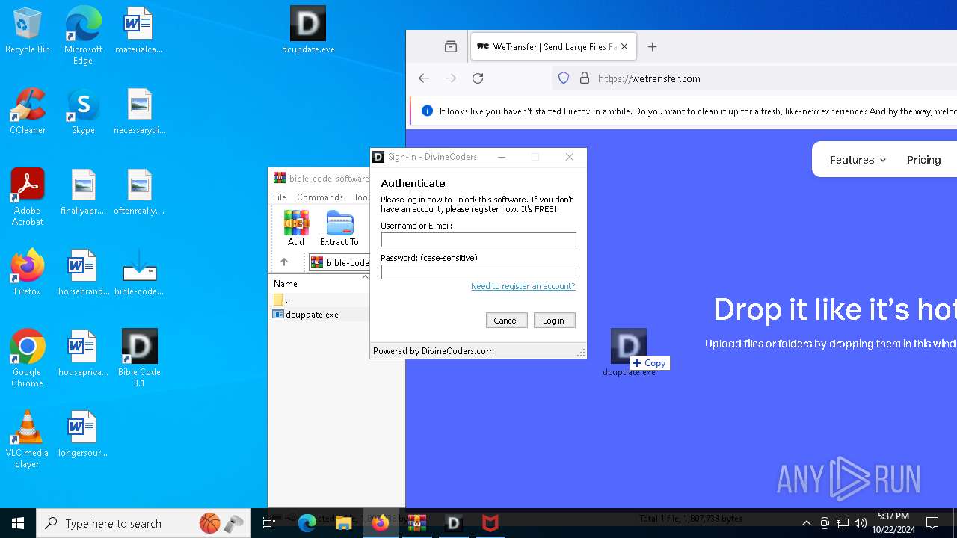Select the horsebrand... Word document icon
This screenshot has width=957, height=538.
click(83, 273)
